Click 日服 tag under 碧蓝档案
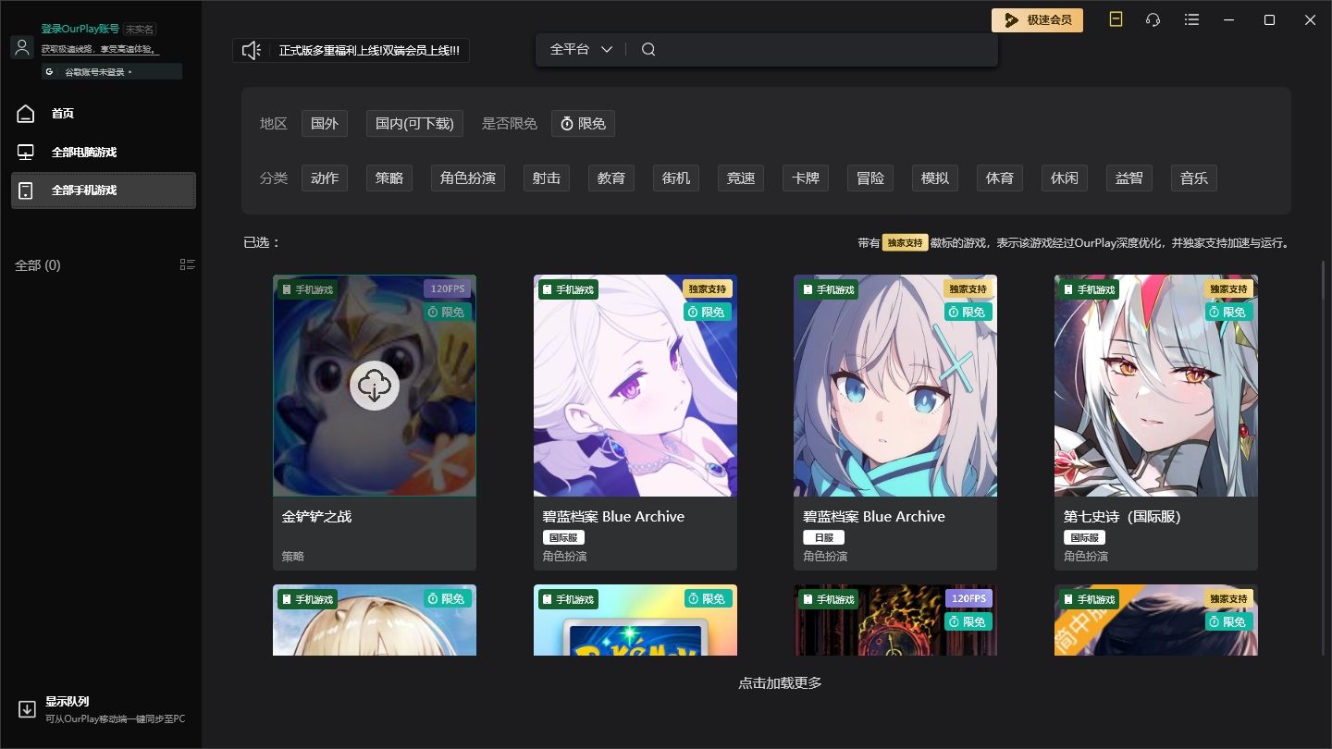This screenshot has width=1332, height=749. click(823, 538)
